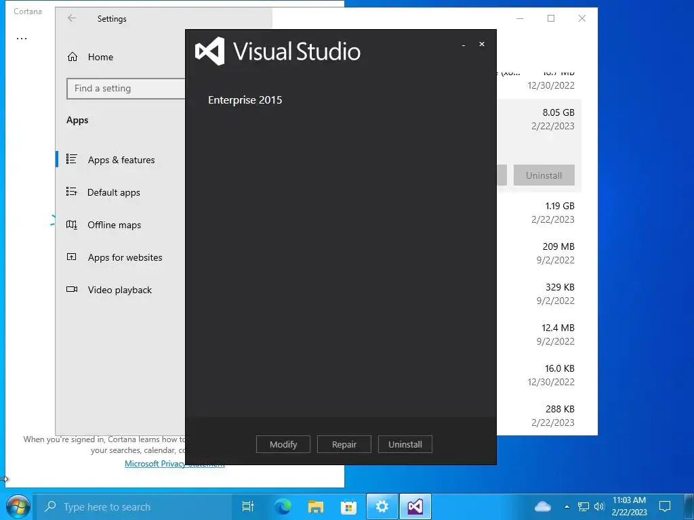
Task: Open Task View from taskbar
Action: pos(248,506)
